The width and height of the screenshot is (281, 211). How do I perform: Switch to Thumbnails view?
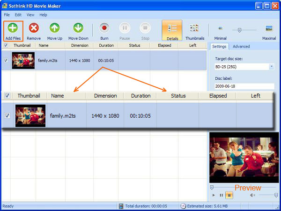pyautogui.click(x=195, y=31)
